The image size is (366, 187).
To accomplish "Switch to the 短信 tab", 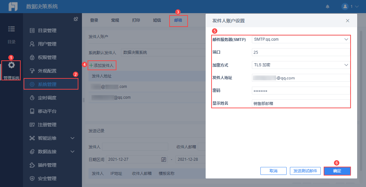I will pos(157,20).
